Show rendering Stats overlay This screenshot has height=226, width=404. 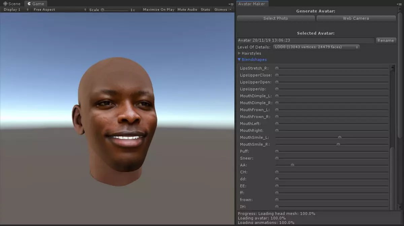(205, 9)
